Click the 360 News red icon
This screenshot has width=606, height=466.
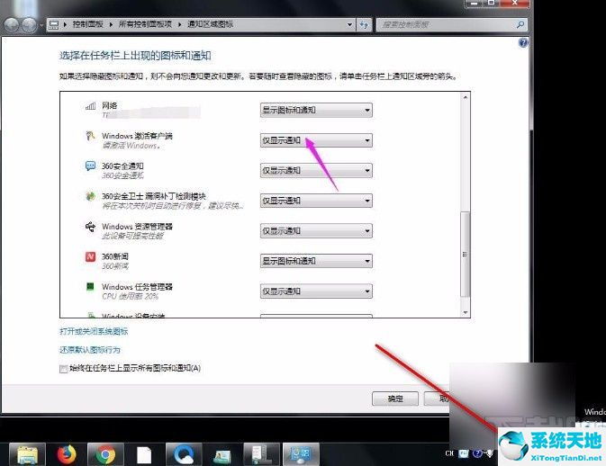(90, 257)
